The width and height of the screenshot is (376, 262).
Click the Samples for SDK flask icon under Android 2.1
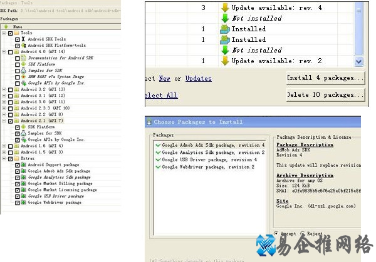(23, 133)
